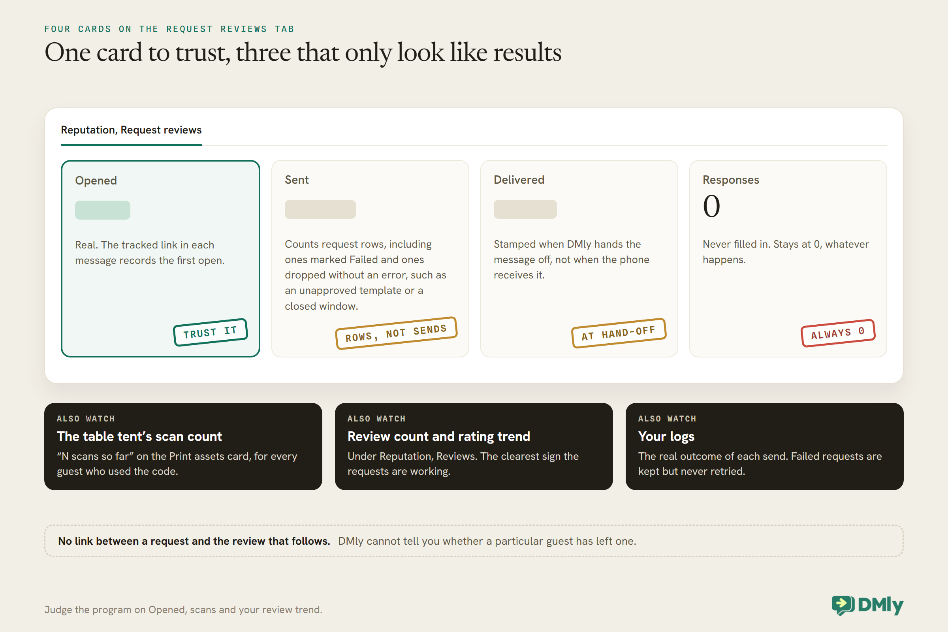The image size is (948, 632).
Task: Click the 0 value in Responses card
Action: pos(711,206)
